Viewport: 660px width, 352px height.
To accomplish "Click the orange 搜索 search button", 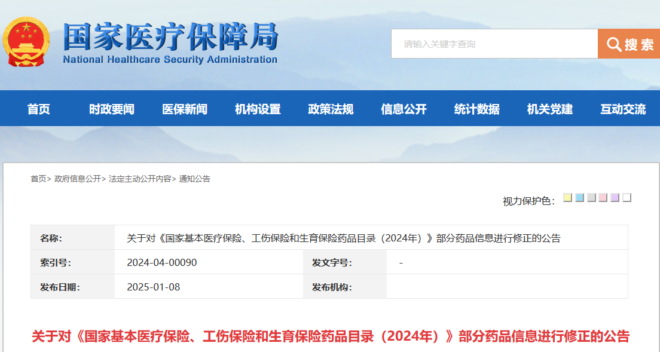I will [x=629, y=44].
